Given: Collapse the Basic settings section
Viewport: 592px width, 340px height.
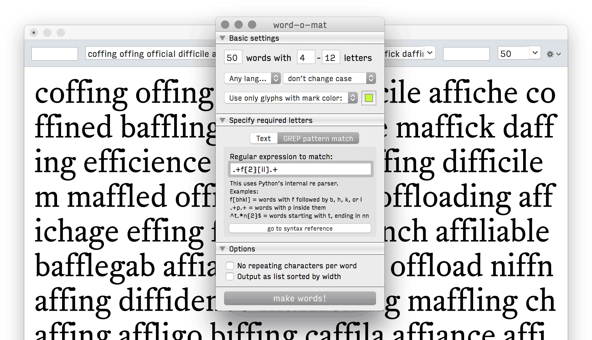Looking at the screenshot, I should 222,38.
